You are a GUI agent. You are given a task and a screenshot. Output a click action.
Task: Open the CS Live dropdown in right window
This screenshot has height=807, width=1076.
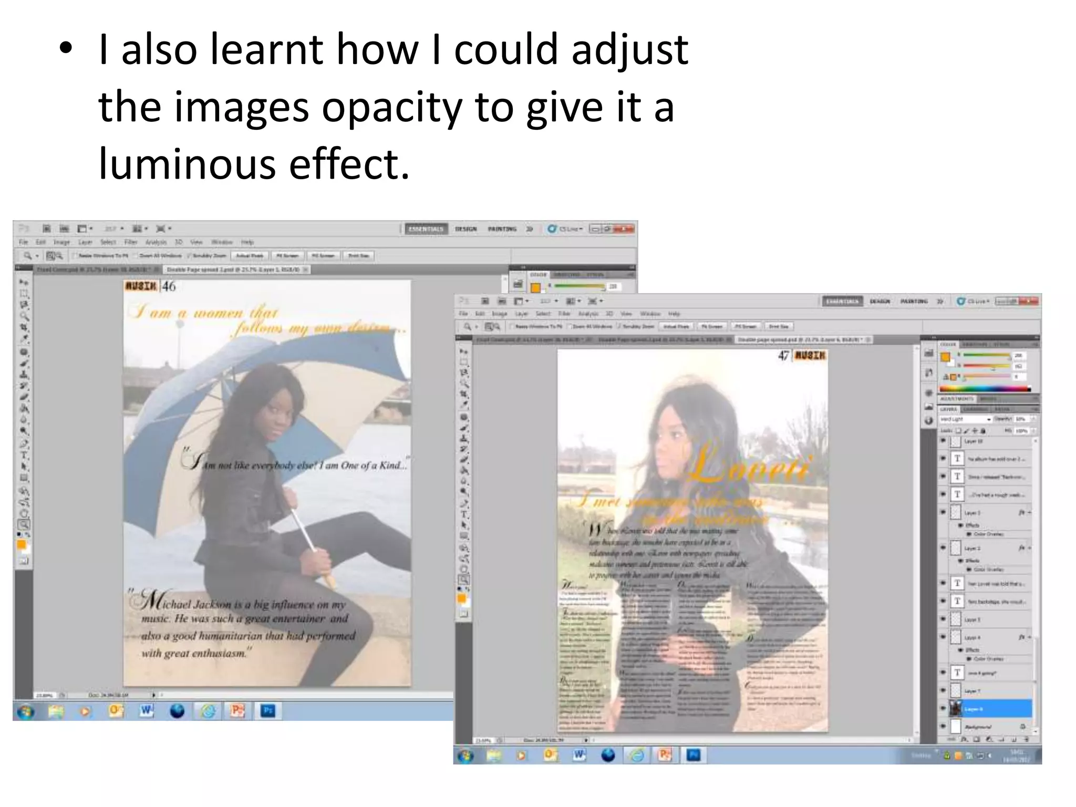click(974, 301)
